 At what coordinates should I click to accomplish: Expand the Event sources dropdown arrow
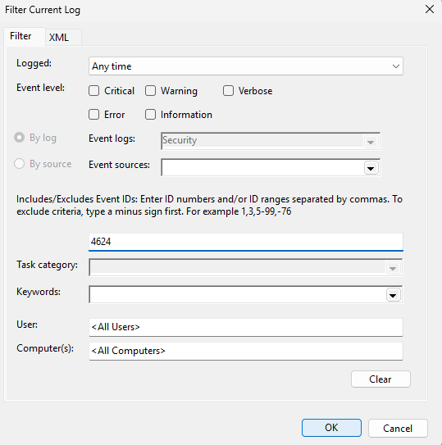[x=371, y=168]
